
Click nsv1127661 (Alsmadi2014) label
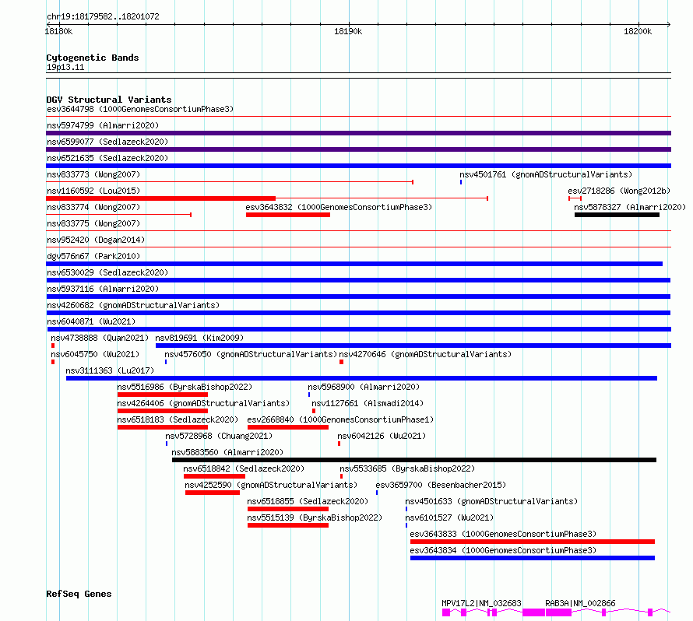click(x=368, y=403)
